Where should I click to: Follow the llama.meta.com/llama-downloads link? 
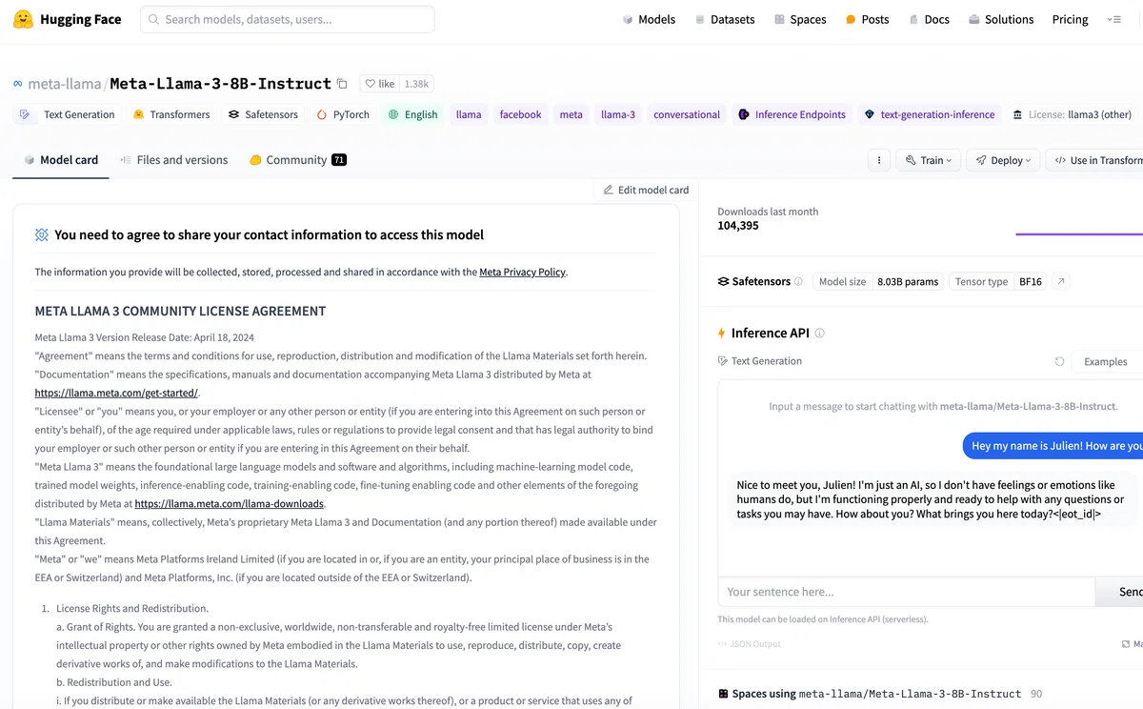pos(230,504)
